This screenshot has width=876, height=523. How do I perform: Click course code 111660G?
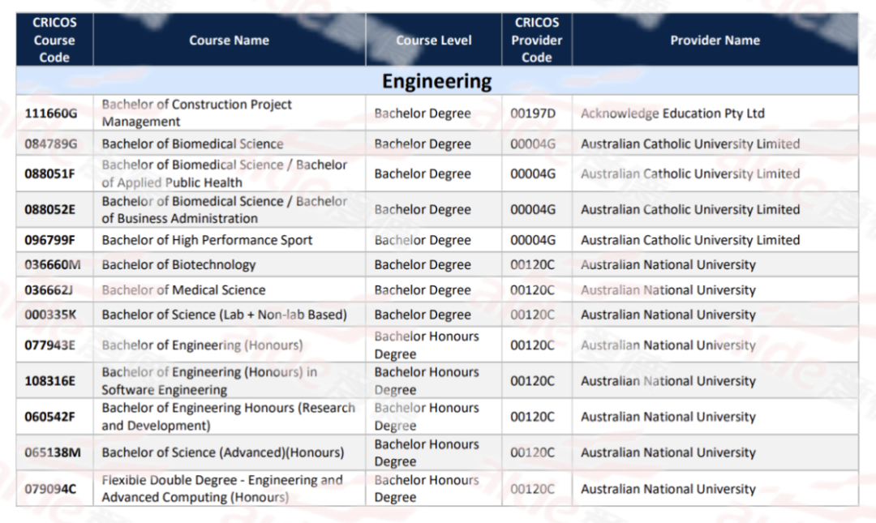tap(51, 114)
